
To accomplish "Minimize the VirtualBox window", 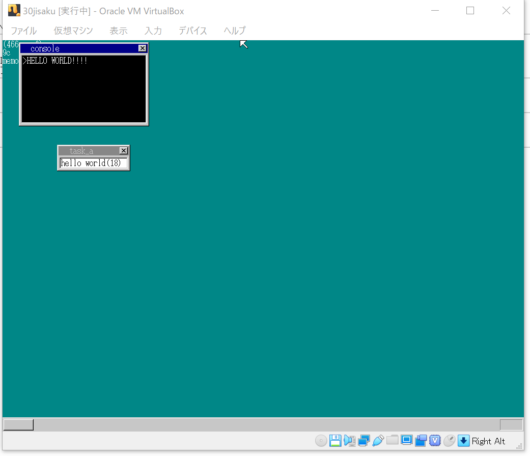I will pos(435,11).
